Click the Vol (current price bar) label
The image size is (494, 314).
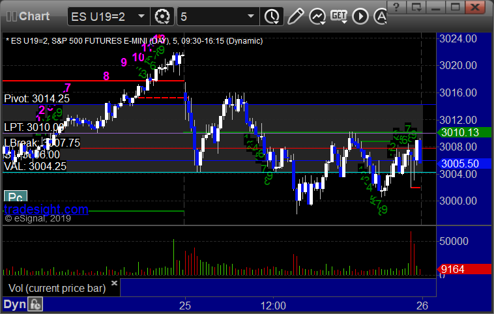[57, 288]
